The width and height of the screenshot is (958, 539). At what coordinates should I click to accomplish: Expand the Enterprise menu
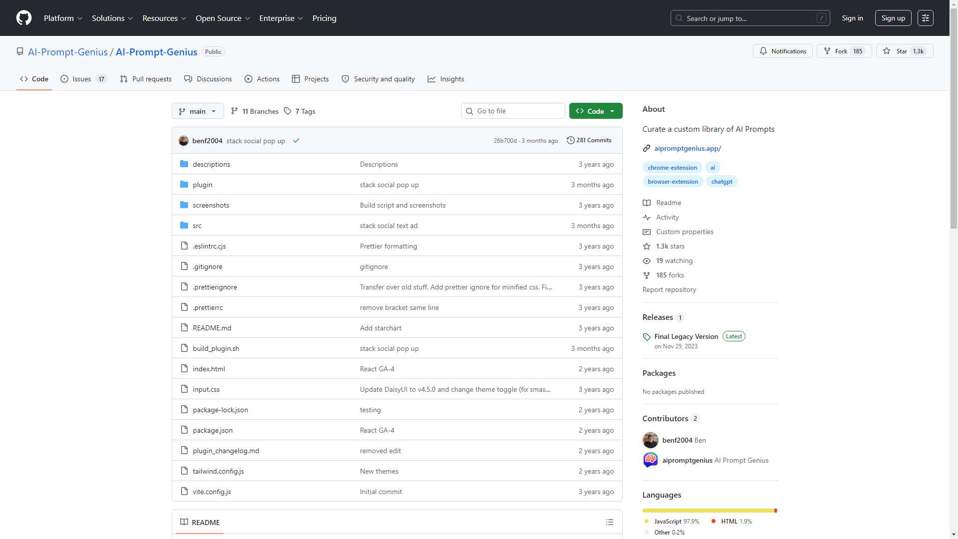tap(281, 18)
